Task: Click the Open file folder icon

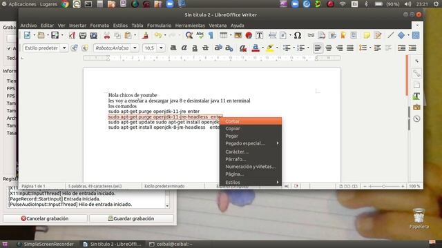Action: [x=41, y=35]
